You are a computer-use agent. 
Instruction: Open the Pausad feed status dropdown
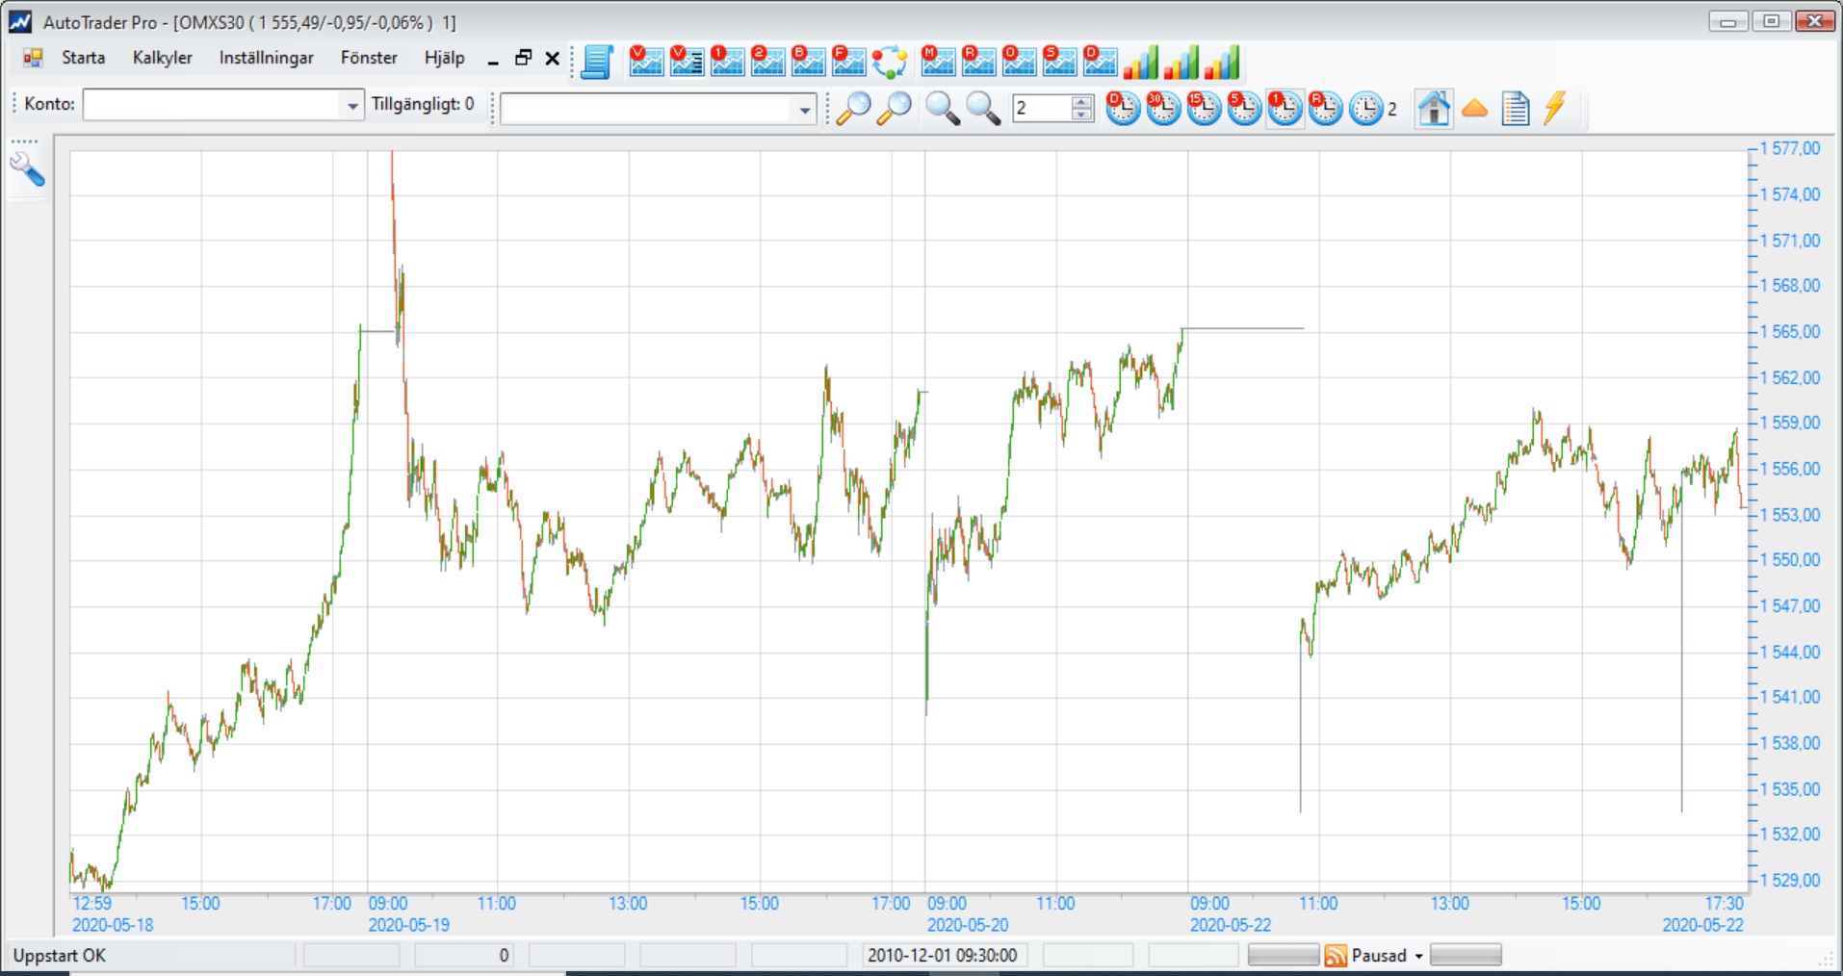(1418, 956)
